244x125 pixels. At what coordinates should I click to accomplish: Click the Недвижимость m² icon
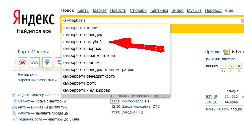pyautogui.click(x=14, y=119)
